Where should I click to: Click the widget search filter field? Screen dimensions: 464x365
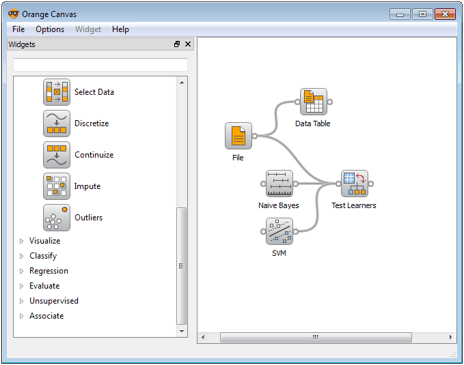coord(100,65)
